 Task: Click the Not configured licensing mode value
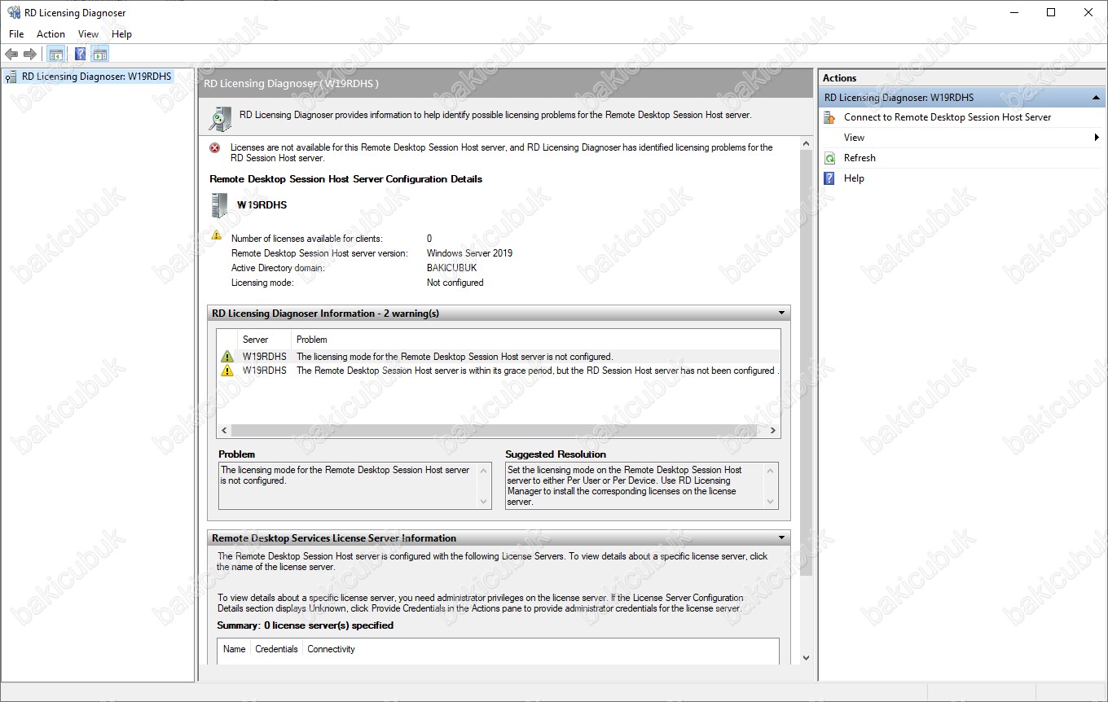455,283
